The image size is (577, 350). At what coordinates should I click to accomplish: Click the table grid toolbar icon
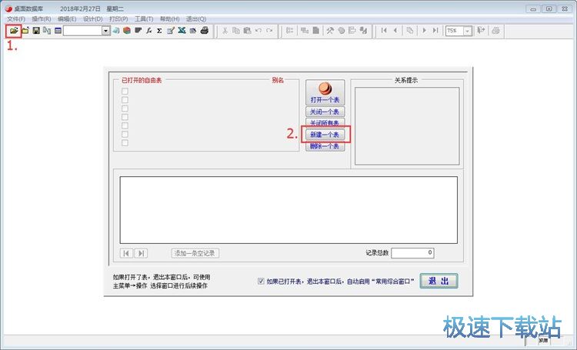58,31
